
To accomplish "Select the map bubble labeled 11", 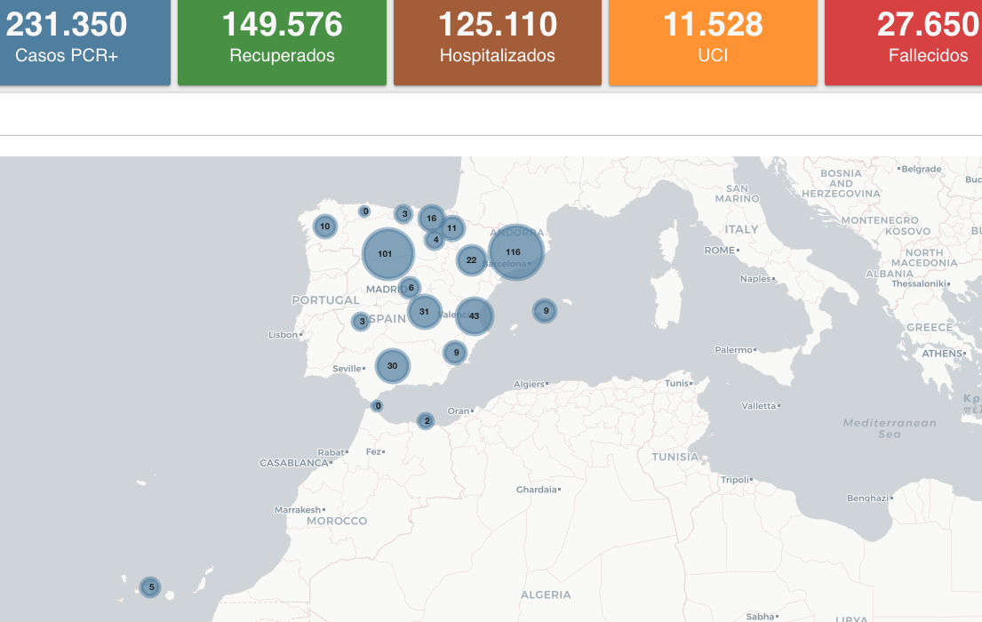I will point(451,228).
